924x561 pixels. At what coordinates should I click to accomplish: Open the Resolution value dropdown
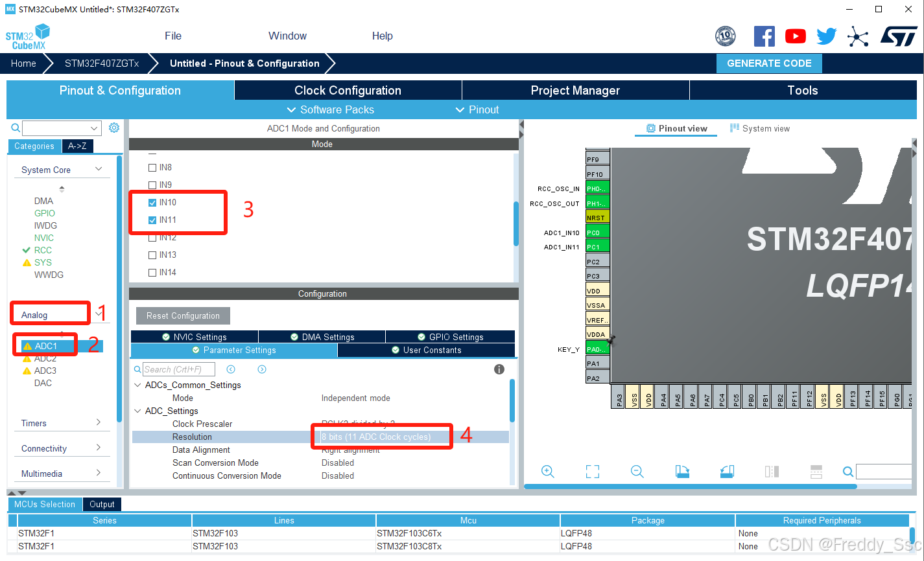click(x=415, y=437)
